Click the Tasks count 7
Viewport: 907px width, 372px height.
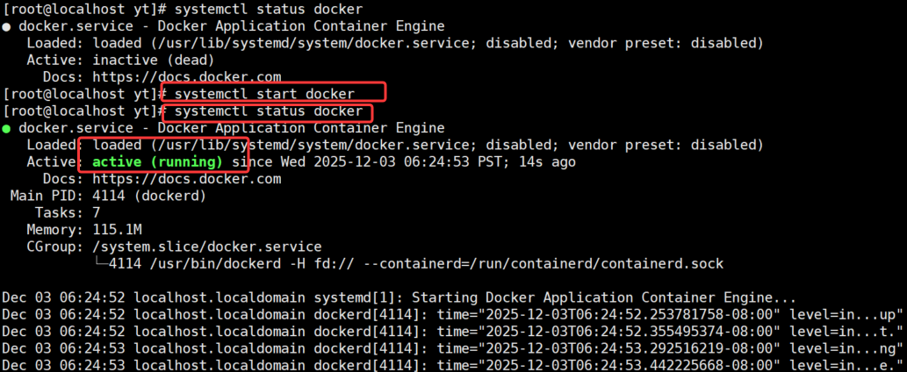[97, 213]
